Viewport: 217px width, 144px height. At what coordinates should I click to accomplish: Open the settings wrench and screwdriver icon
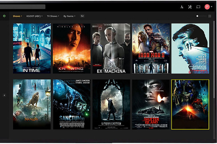[x=190, y=7]
